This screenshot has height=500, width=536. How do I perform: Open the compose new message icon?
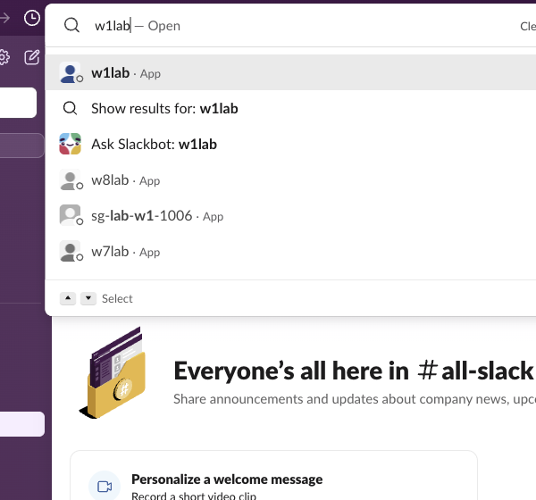click(x=32, y=57)
